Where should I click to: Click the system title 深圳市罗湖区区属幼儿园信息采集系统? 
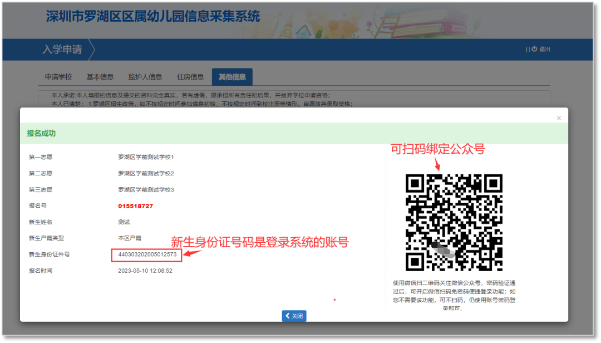pos(153,17)
